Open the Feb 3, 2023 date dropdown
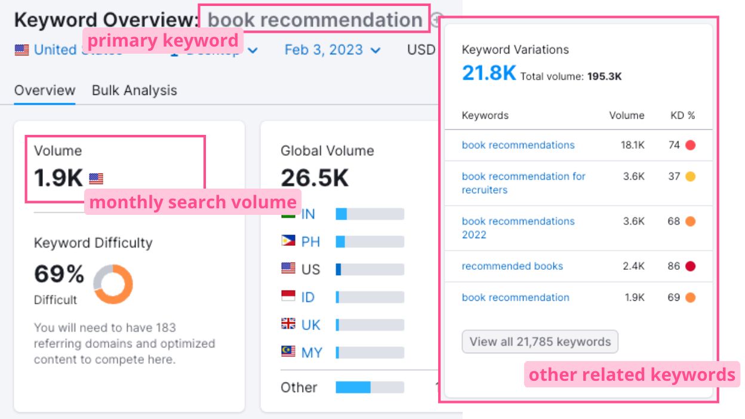745x419 pixels. click(x=332, y=50)
